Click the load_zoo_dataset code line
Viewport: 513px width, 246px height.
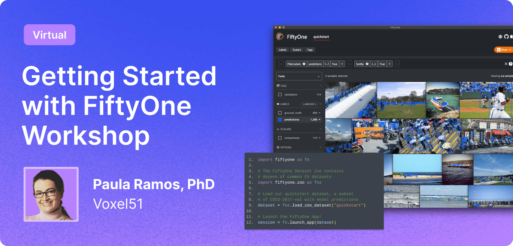point(312,205)
